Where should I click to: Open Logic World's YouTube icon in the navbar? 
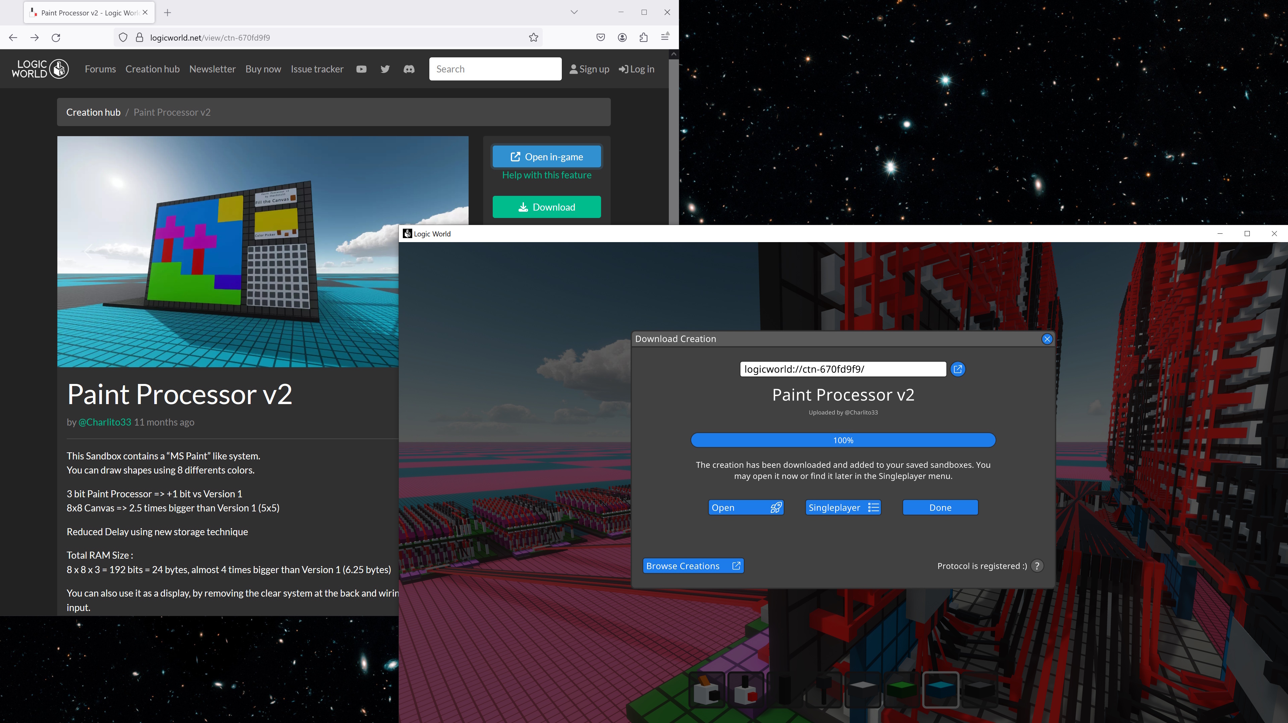coord(361,69)
